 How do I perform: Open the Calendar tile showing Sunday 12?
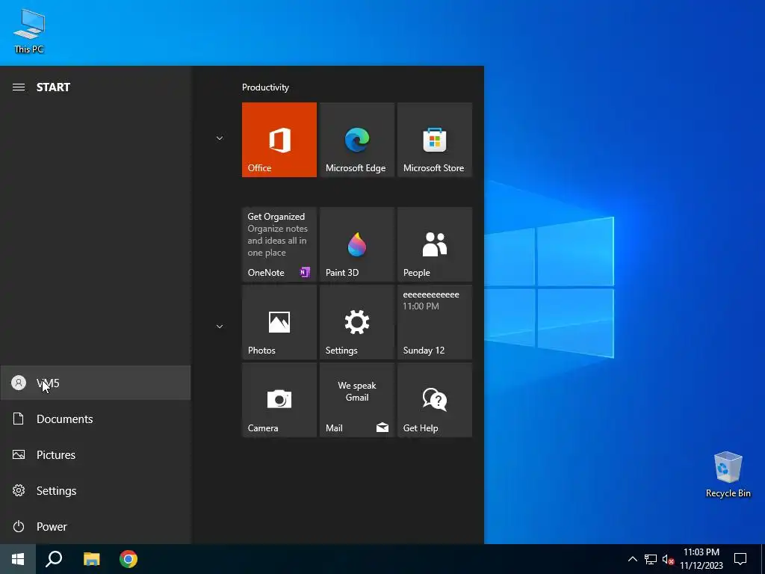435,322
